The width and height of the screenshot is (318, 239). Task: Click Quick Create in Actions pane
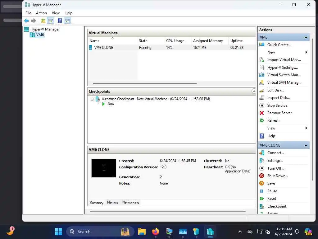coord(279,45)
